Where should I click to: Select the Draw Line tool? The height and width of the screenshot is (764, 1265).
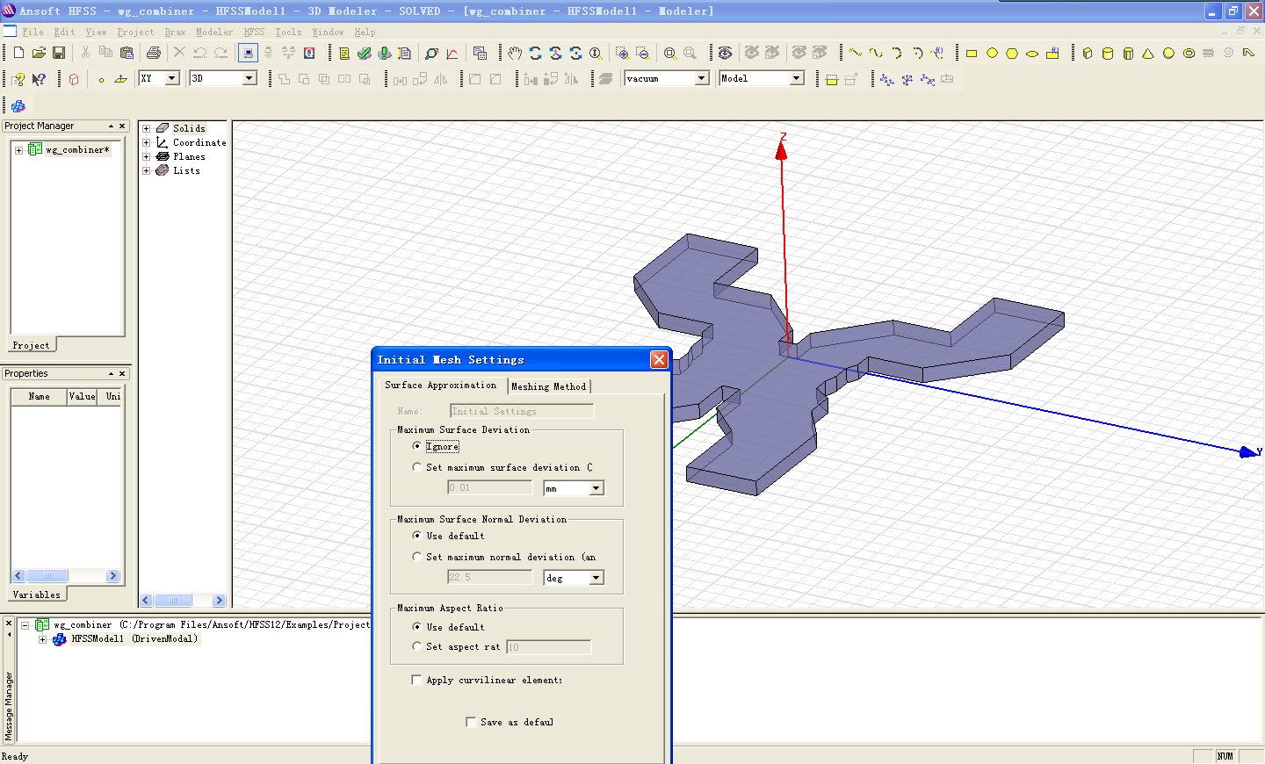(x=855, y=53)
